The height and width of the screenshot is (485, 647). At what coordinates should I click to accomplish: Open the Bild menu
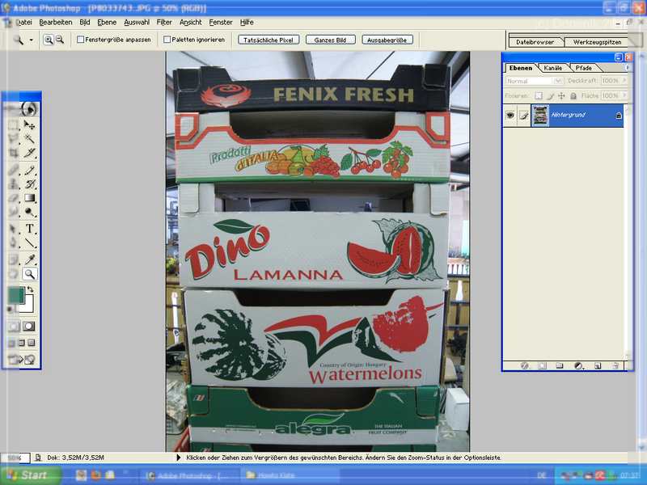85,23
